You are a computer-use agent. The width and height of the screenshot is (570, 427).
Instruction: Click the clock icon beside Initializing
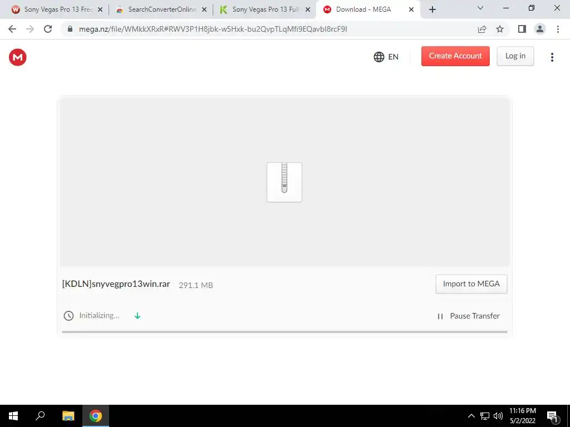[x=68, y=316]
